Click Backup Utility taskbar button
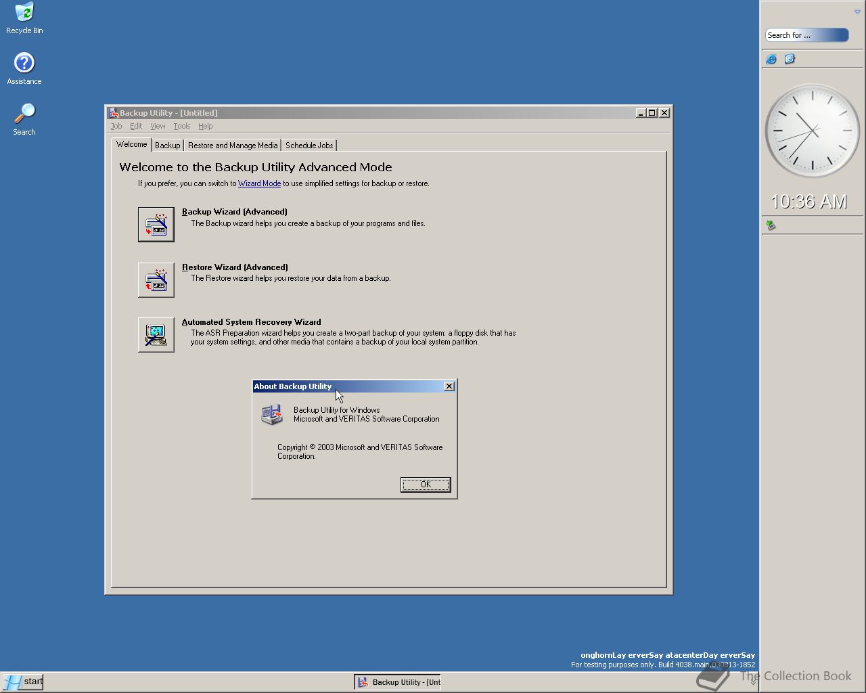The width and height of the screenshot is (866, 693). click(x=398, y=682)
